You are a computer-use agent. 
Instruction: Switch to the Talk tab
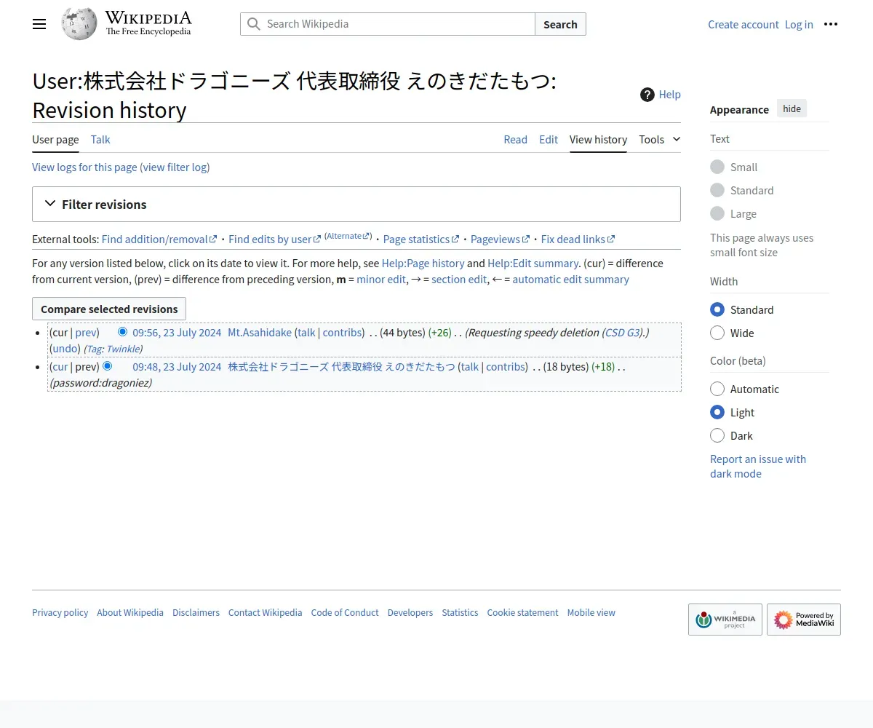(x=100, y=139)
